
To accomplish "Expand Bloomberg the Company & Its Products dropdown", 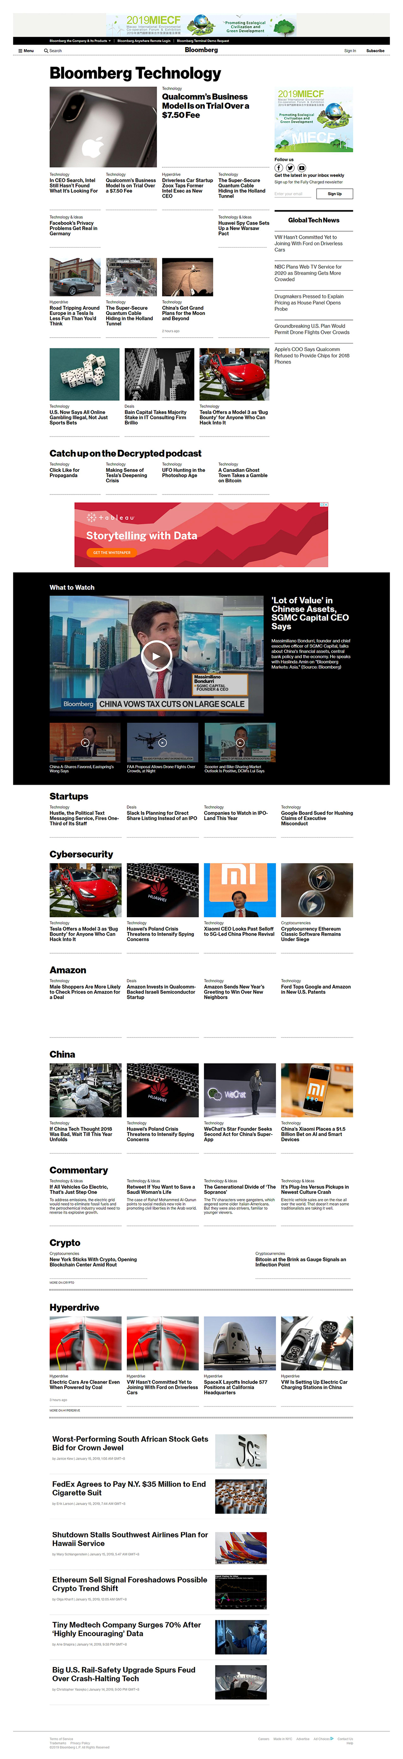I will (80, 40).
